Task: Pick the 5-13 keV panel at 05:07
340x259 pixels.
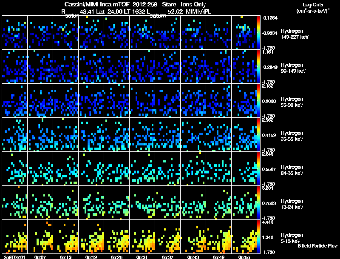Action: [40, 237]
